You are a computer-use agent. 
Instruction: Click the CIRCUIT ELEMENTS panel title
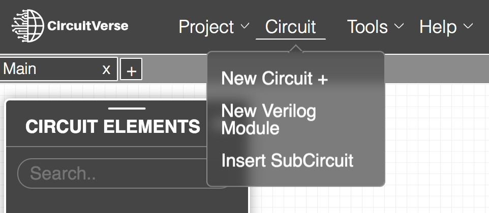(113, 127)
